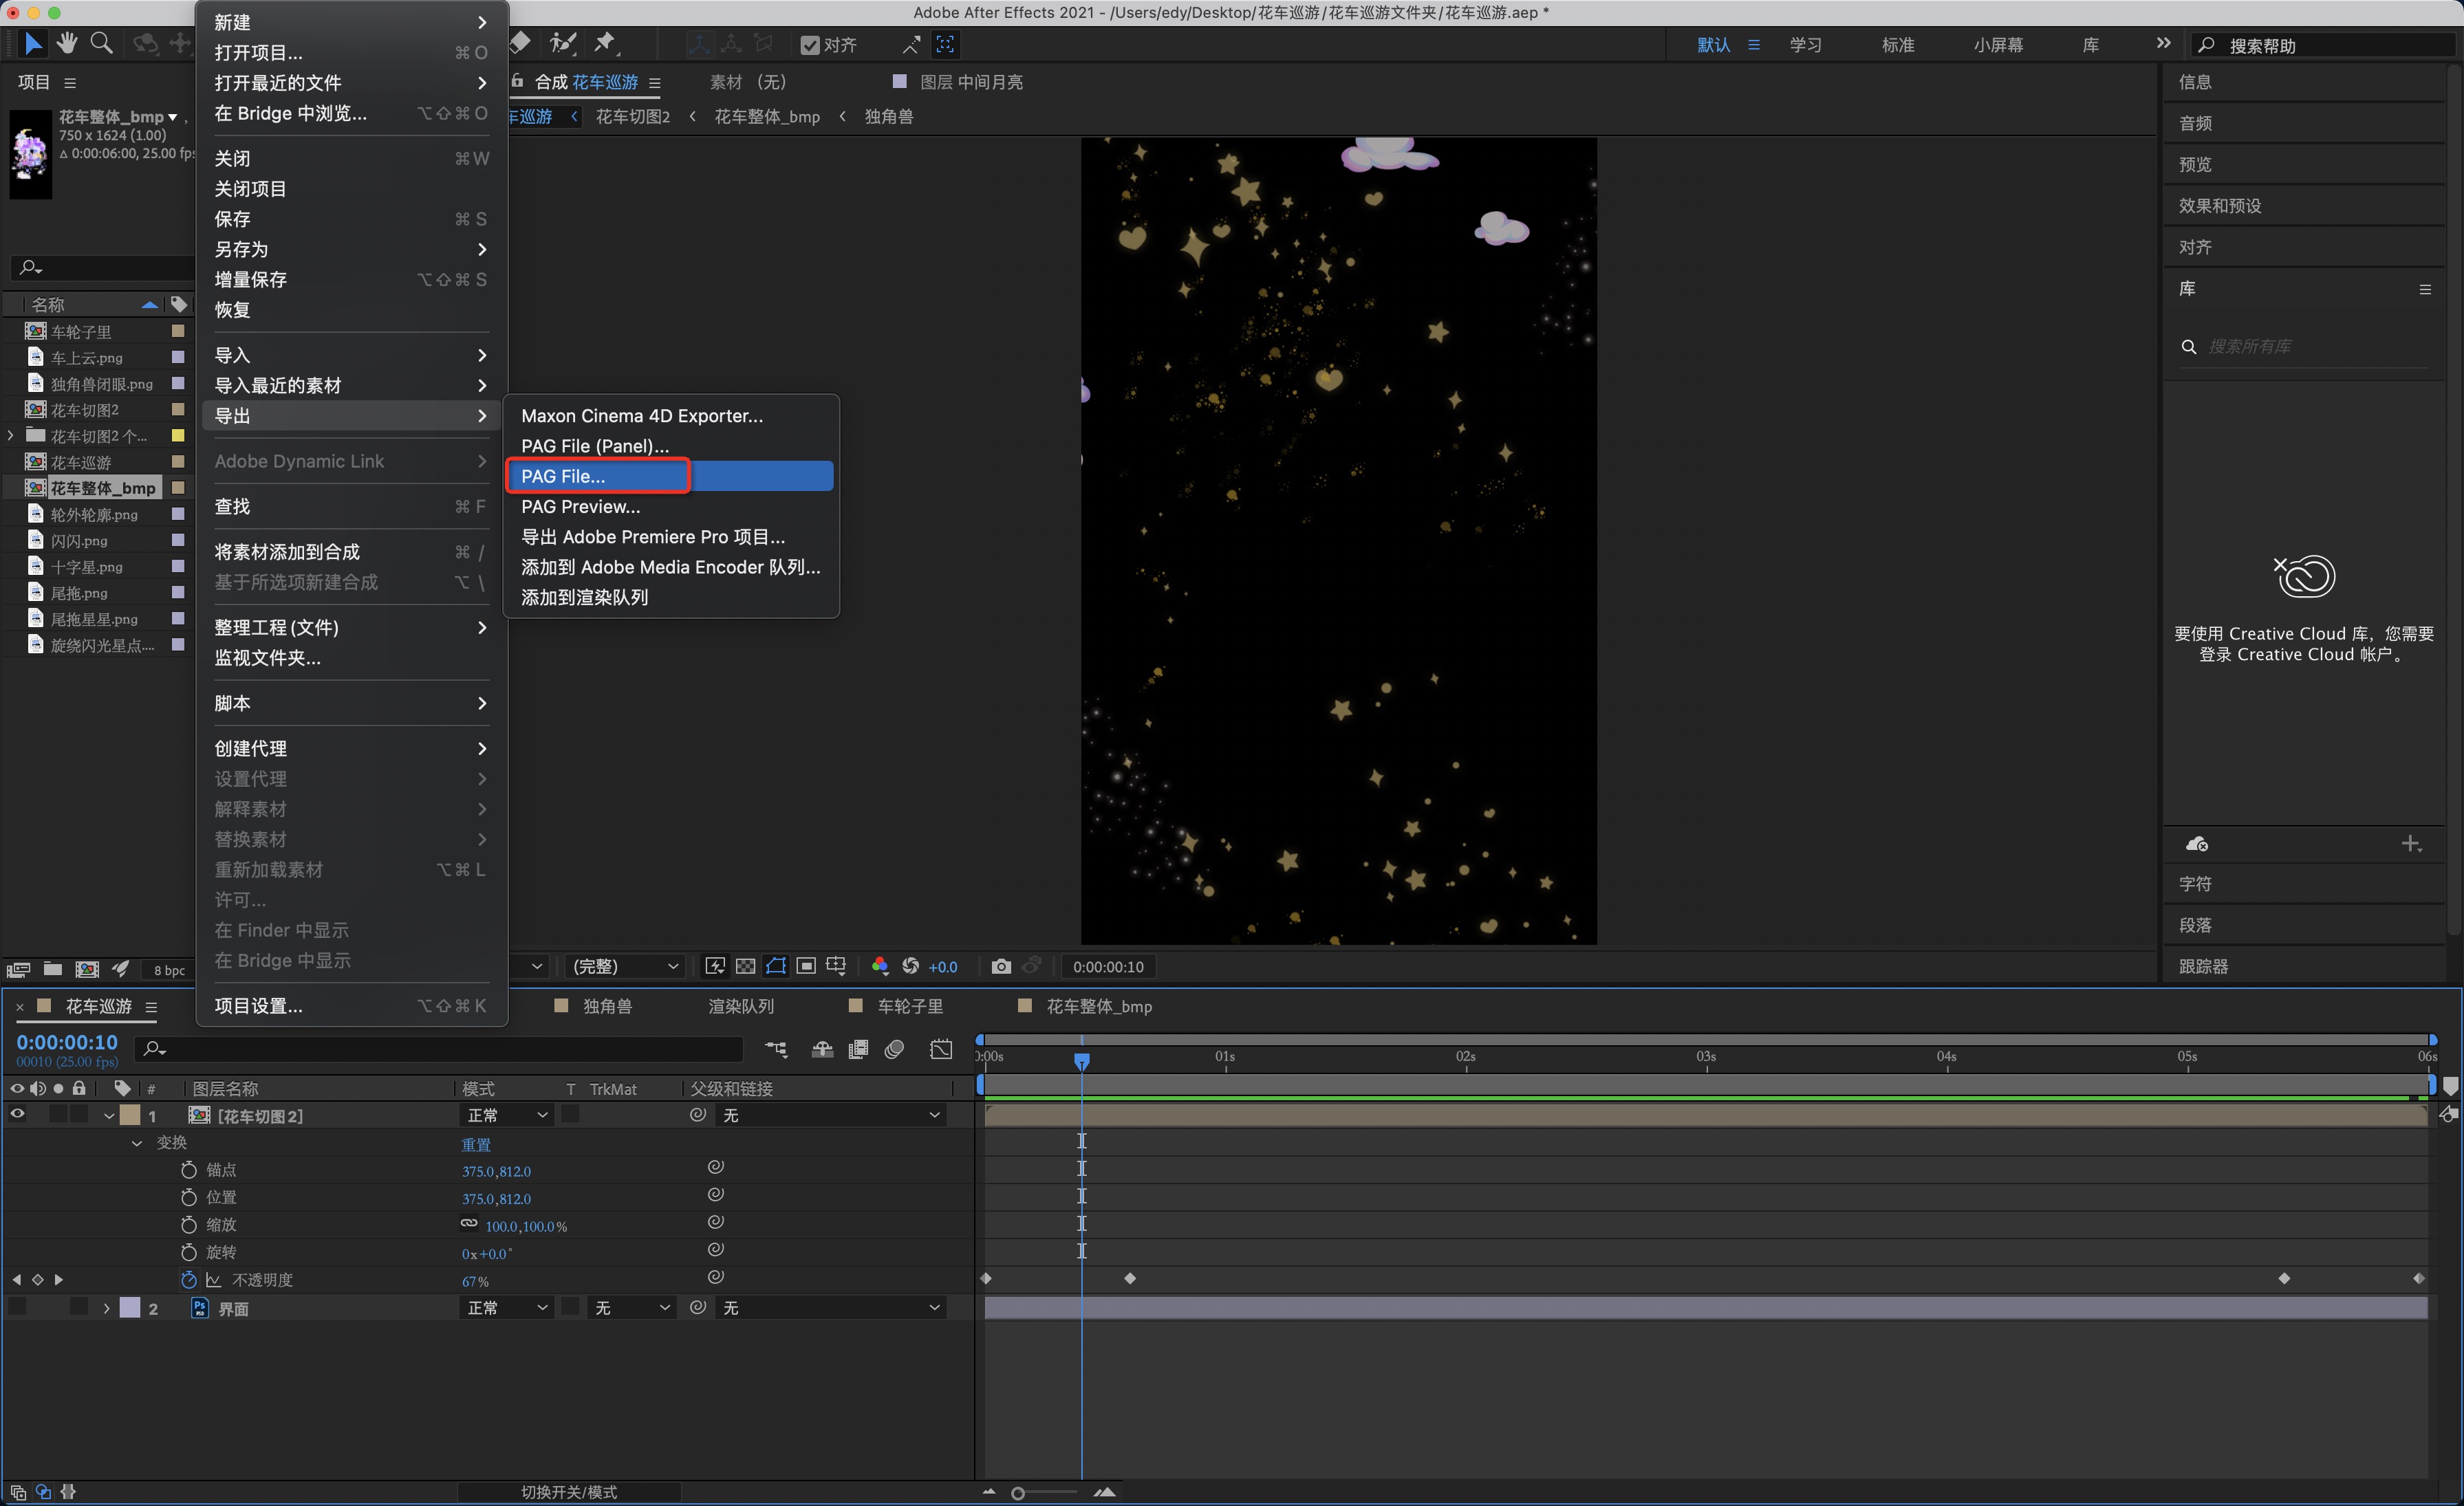Hide layer 花车切图2 with eye icon

17,1114
